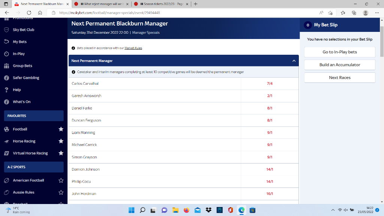The height and width of the screenshot is (216, 384).
Task: Select Duncan Ferguson odds 8/1
Action: pyautogui.click(x=270, y=120)
